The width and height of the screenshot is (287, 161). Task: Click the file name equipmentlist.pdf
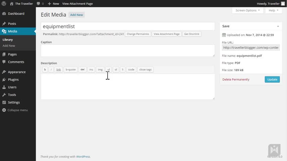(x=249, y=56)
